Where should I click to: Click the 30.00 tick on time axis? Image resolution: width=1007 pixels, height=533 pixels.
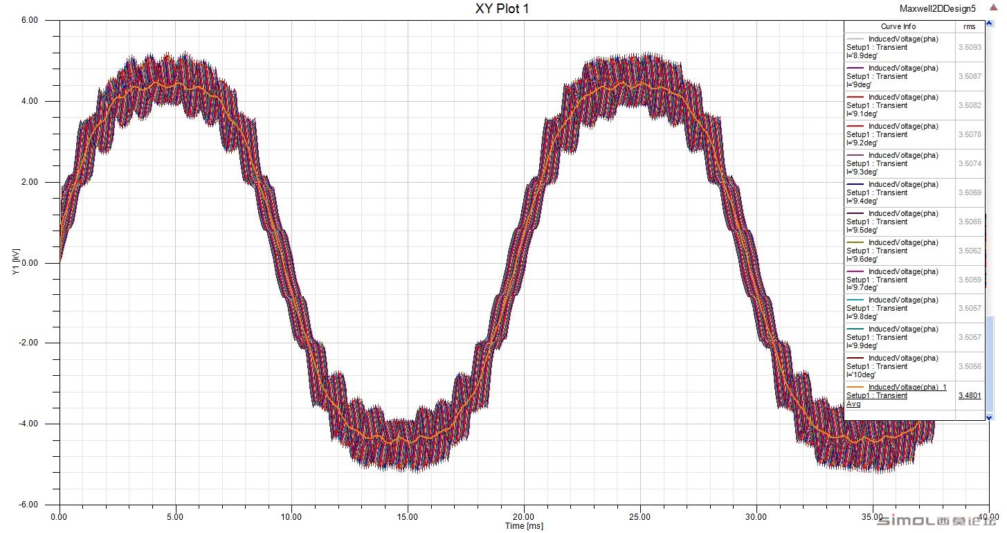point(756,517)
